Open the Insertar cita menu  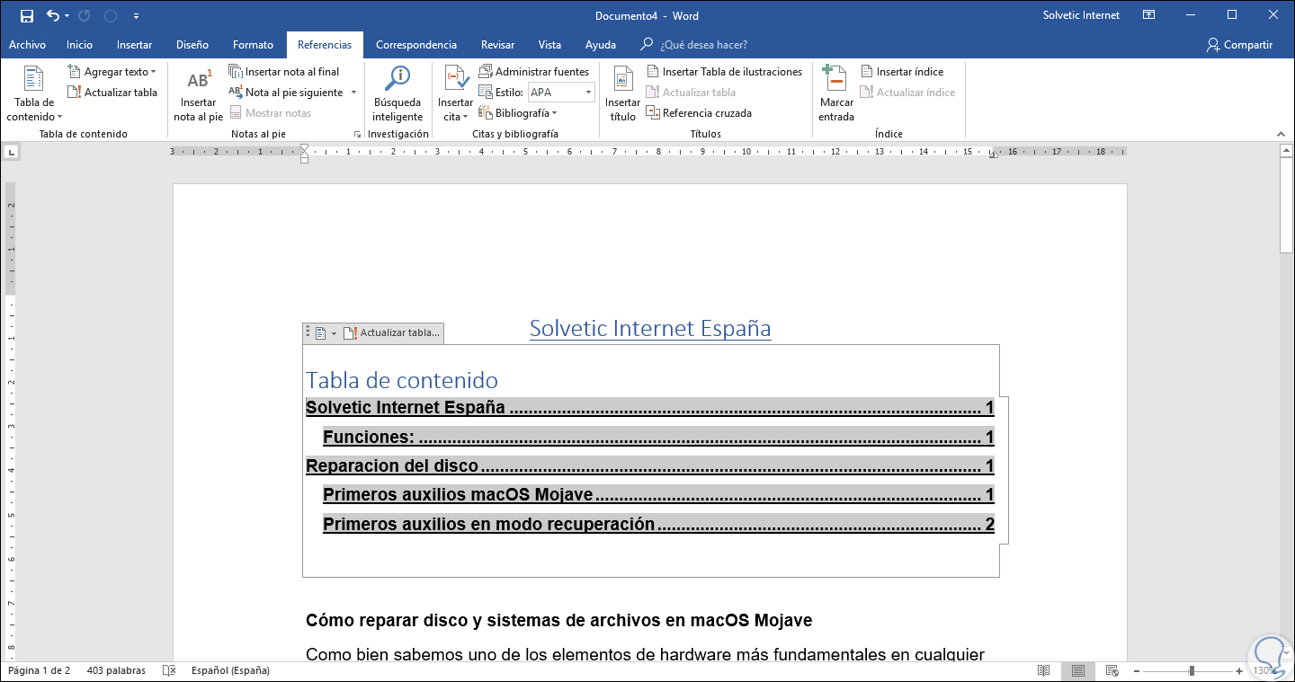[455, 93]
